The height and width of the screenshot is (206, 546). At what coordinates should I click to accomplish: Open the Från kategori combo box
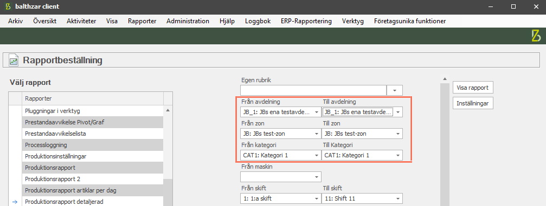[281, 155]
